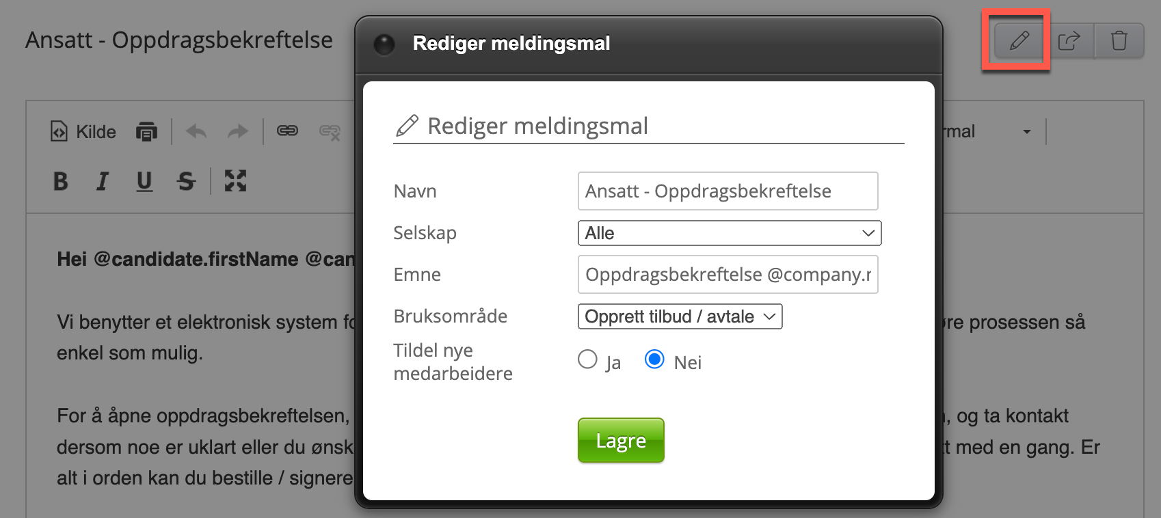Click the share/export template icon
1161x518 pixels.
pos(1069,41)
